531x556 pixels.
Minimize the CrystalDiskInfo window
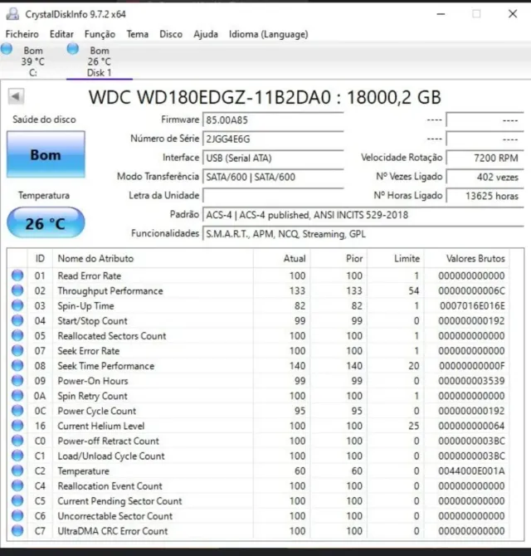tap(441, 14)
